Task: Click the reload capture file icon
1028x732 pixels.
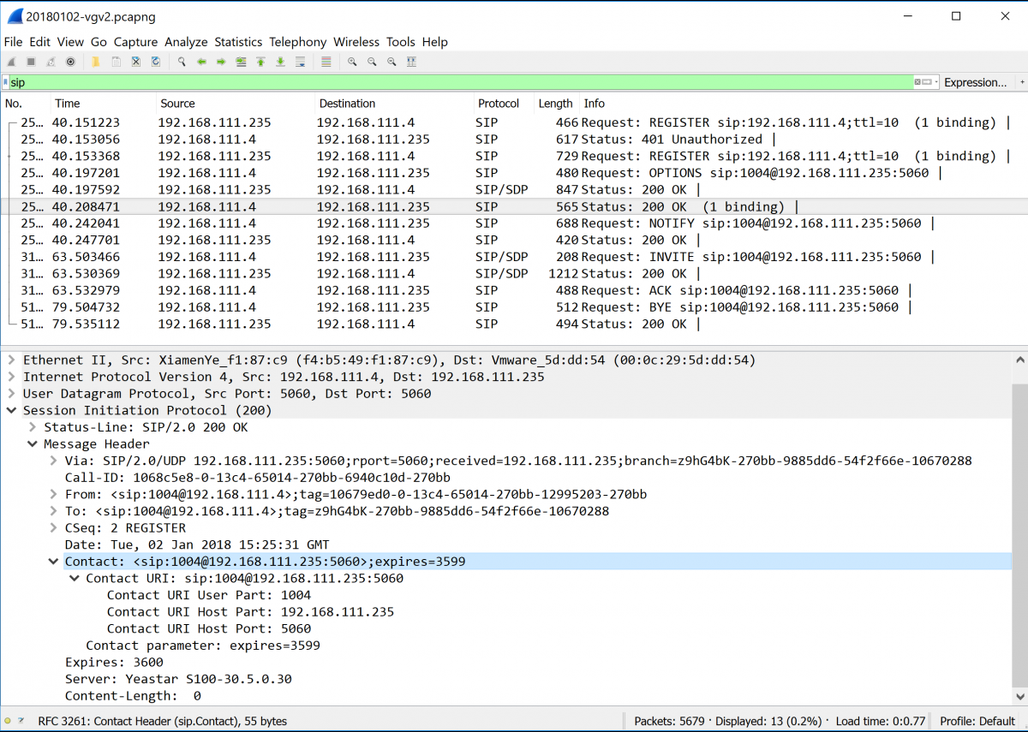Action: coord(156,62)
